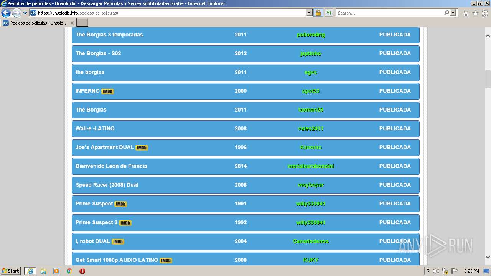Click IMDb badge next to I, robot DUAL
The image size is (491, 276).
[118, 242]
